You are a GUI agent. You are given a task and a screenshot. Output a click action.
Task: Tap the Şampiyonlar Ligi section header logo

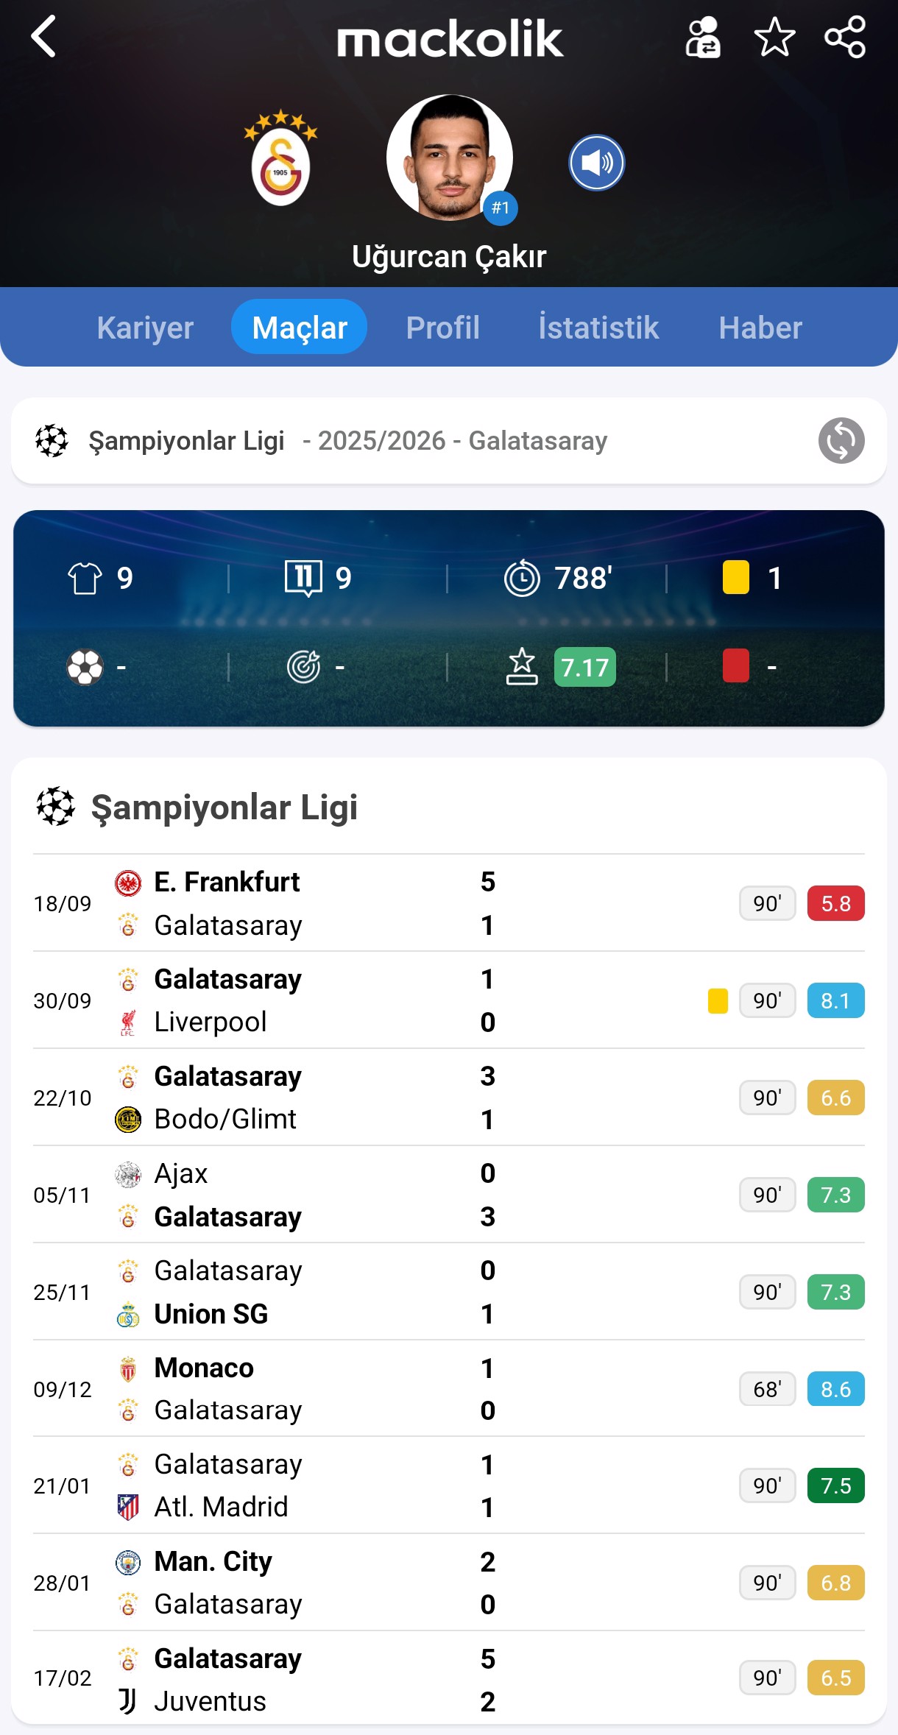pos(56,807)
